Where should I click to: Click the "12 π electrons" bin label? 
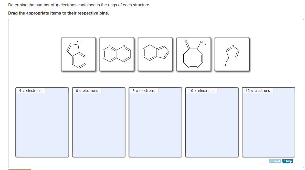pyautogui.click(x=258, y=91)
